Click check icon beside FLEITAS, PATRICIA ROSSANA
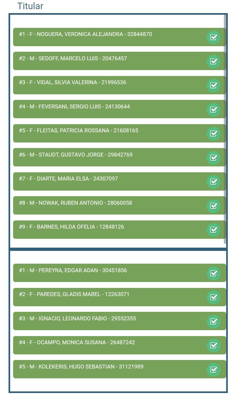This screenshot has width=236, height=396. pos(213,134)
